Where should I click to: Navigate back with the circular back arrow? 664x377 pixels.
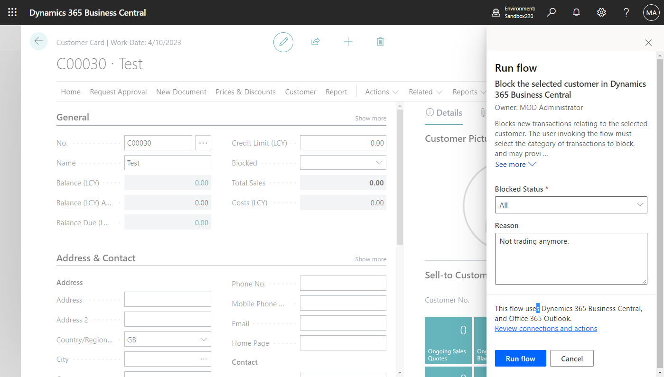38,41
